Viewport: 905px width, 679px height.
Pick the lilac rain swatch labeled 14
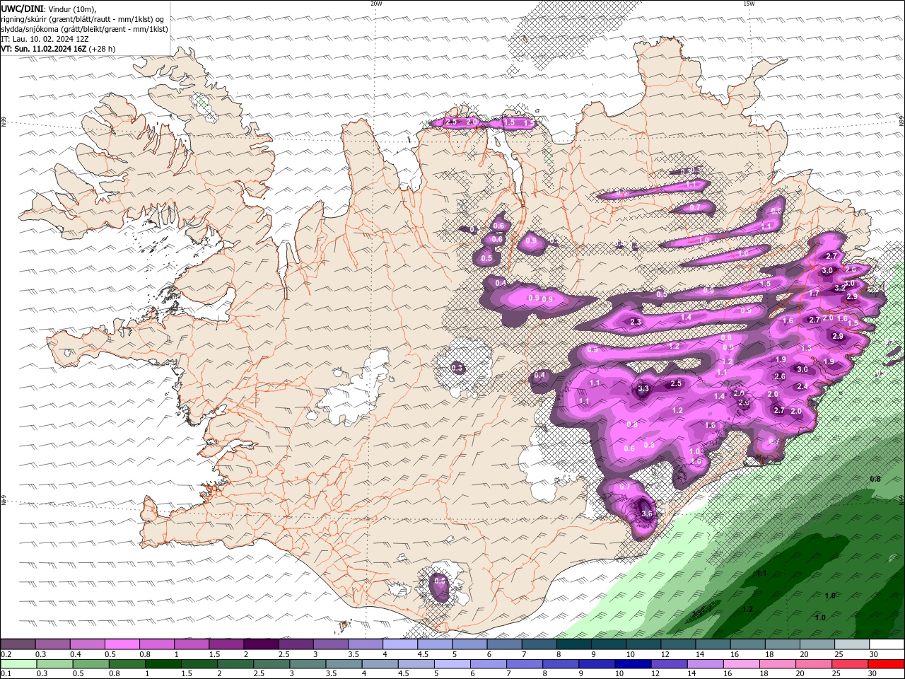[705, 664]
